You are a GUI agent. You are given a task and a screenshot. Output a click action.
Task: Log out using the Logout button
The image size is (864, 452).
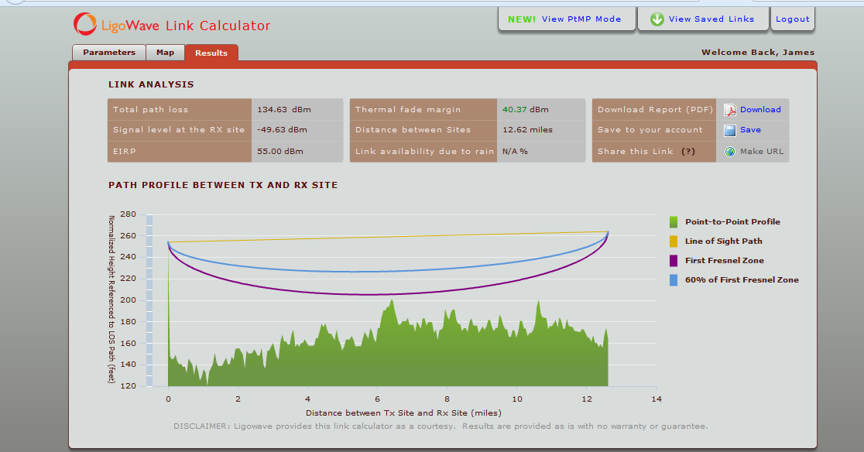click(x=792, y=19)
